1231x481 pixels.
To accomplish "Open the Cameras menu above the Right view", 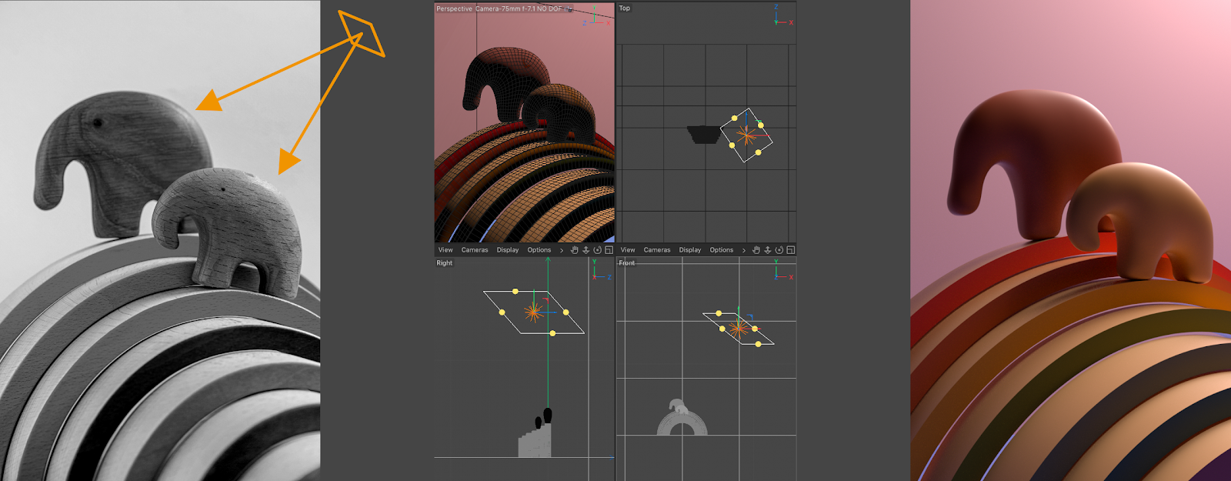I will (x=475, y=250).
